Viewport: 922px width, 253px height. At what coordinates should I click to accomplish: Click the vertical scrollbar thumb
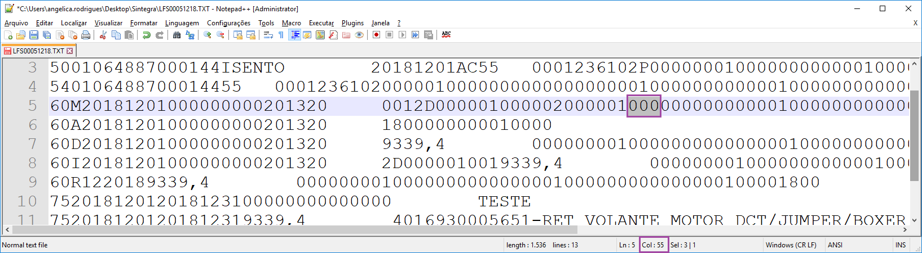(x=915, y=135)
